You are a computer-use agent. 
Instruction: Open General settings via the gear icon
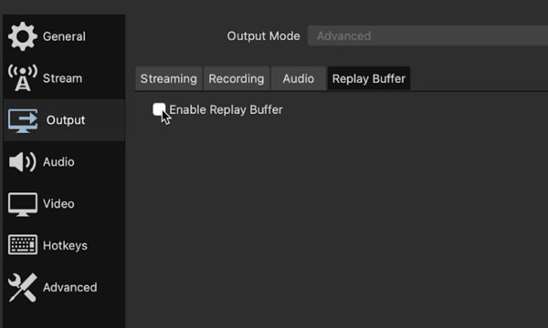23,36
